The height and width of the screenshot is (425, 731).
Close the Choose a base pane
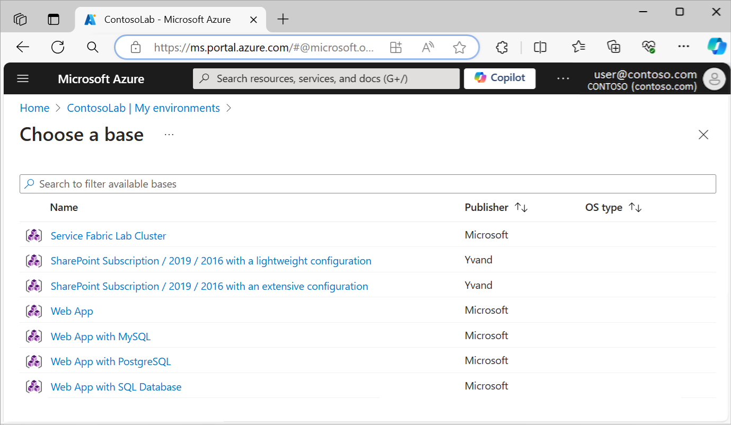tap(703, 135)
